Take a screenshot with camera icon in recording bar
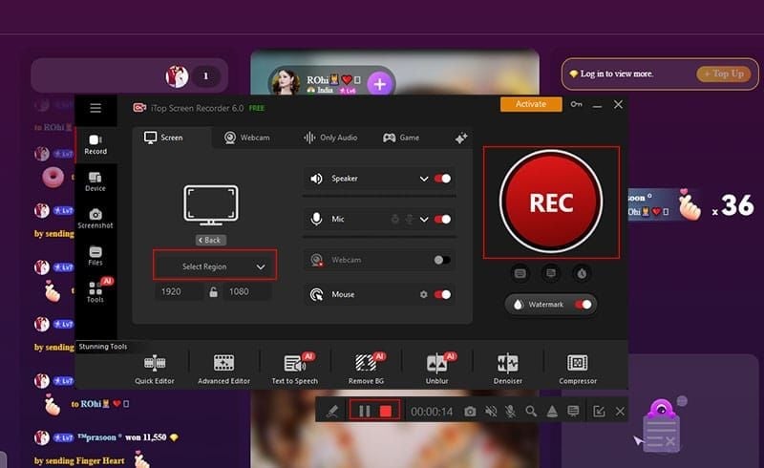This screenshot has width=764, height=468. [x=470, y=412]
